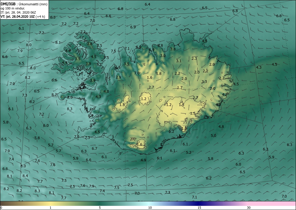296x210 pixels.
Task: Click the 5.0 value on the map
Action: [213, 135]
